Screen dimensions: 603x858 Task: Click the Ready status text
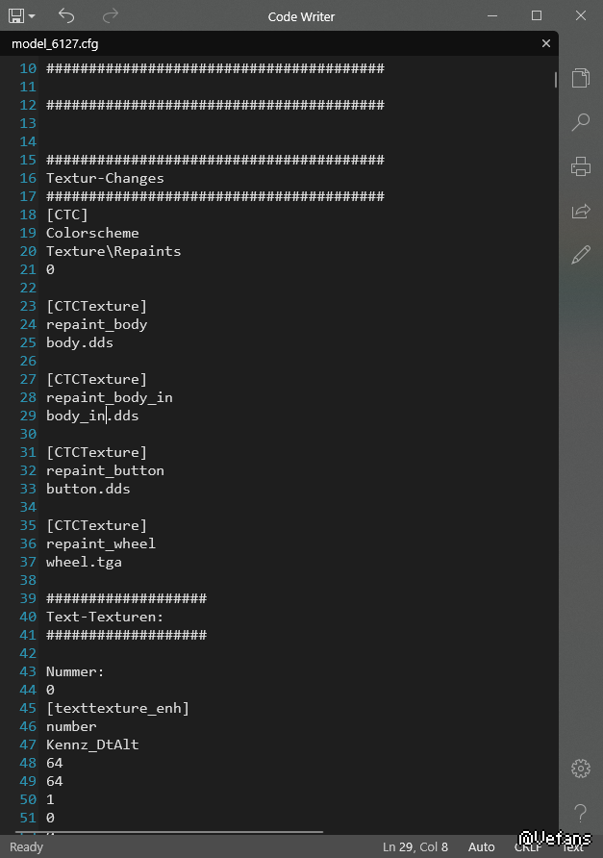tap(26, 847)
